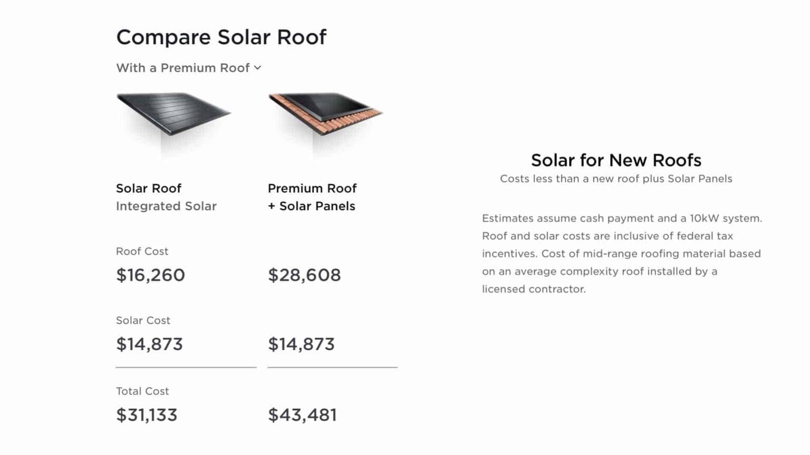The image size is (810, 455).
Task: Select the $14,873 Solar Cost figure
Action: pyautogui.click(x=149, y=344)
